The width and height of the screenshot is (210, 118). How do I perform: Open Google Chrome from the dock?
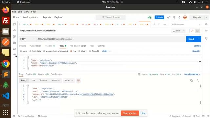[6, 64]
